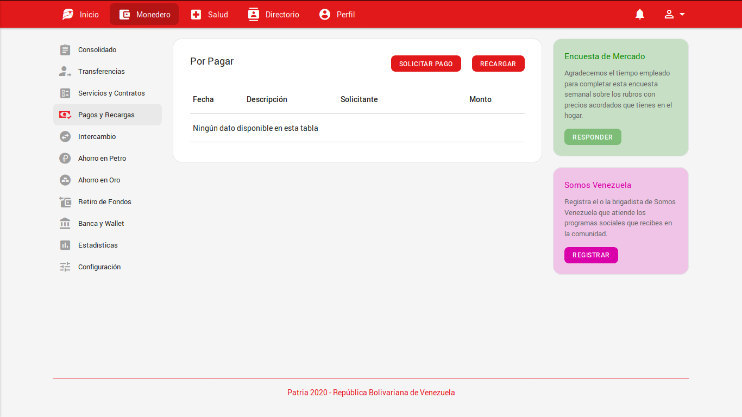This screenshot has height=417, width=742.
Task: Open the user account dropdown menu
Action: pos(674,15)
